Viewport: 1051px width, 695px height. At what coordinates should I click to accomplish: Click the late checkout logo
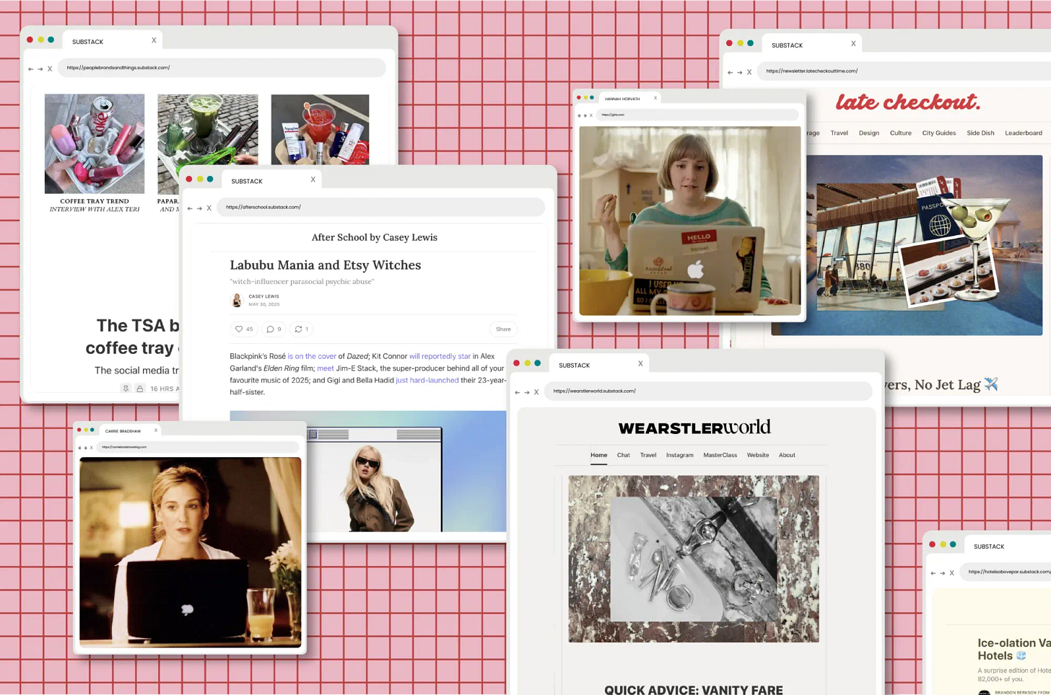[907, 102]
